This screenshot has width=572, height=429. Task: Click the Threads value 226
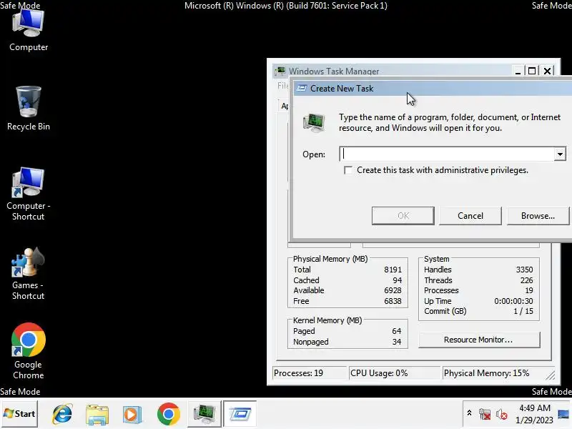pos(526,280)
